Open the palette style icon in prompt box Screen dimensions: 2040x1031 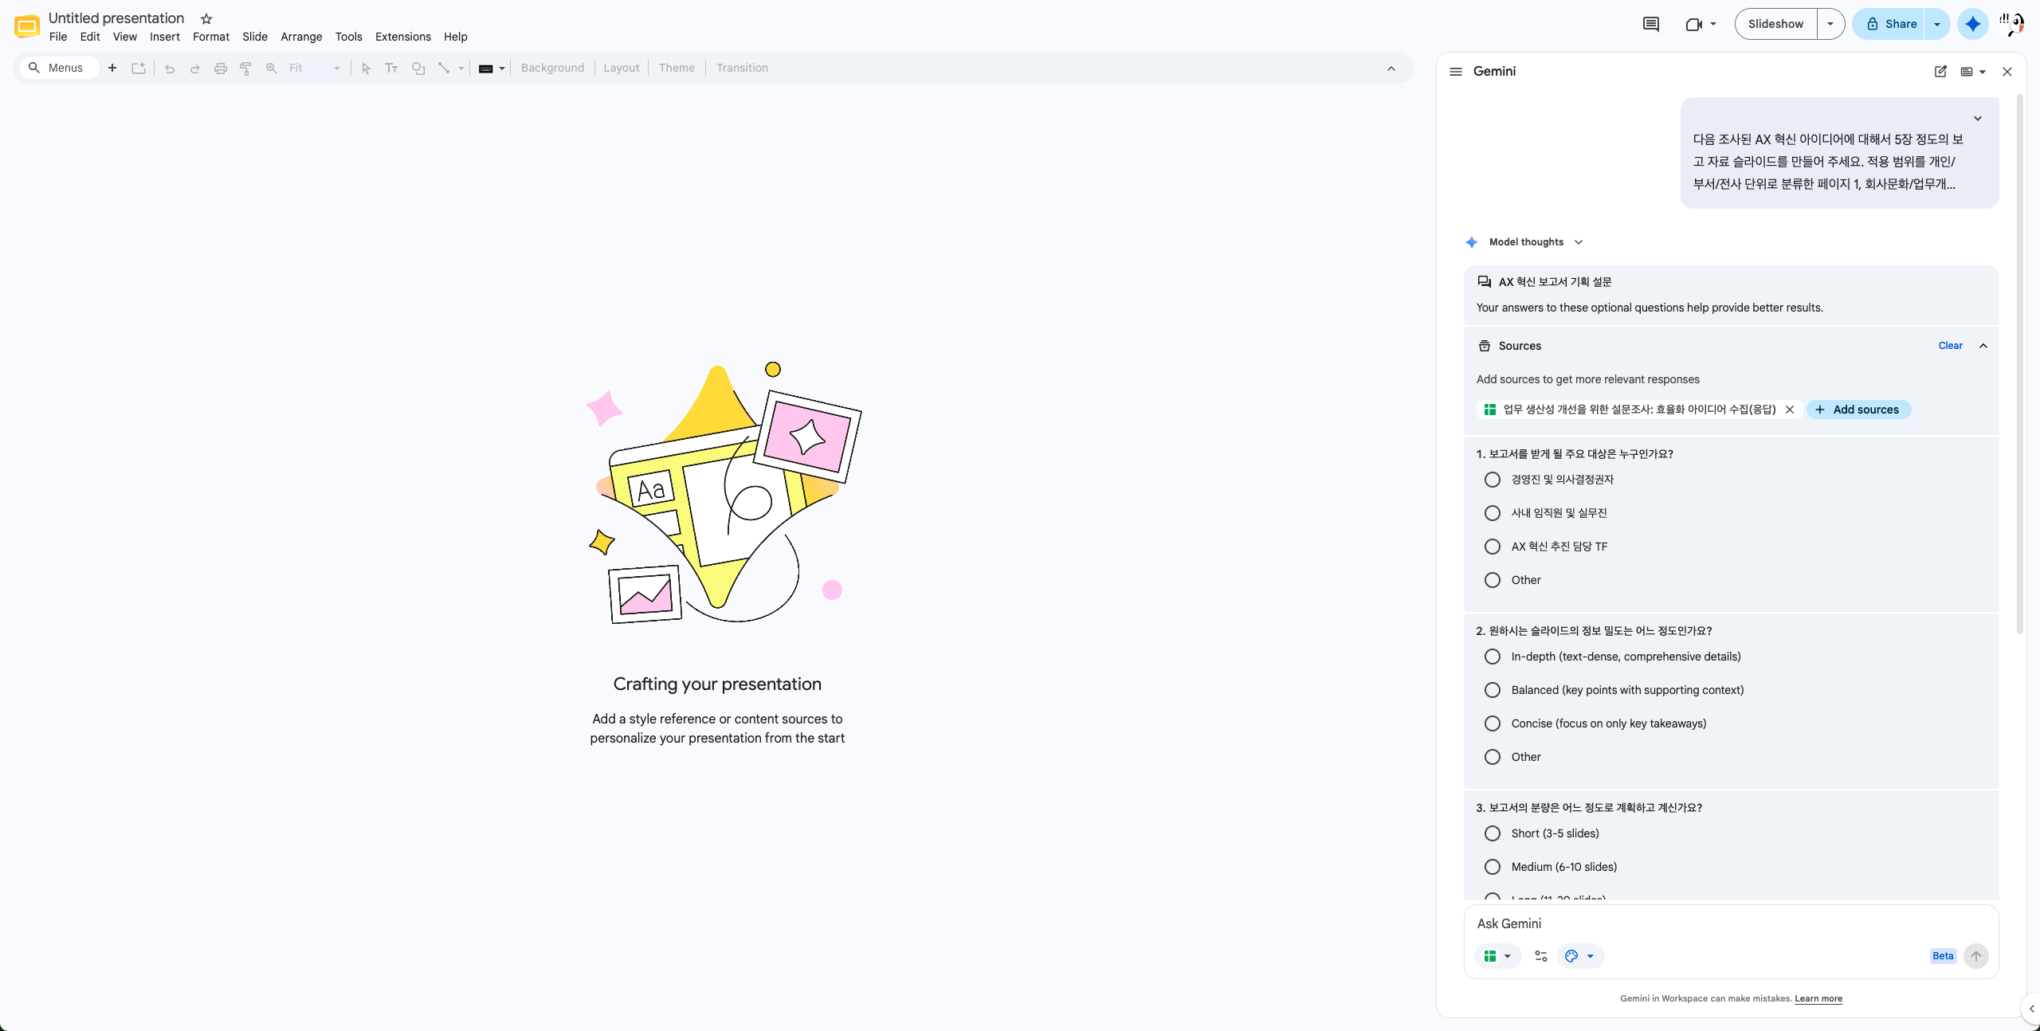click(1579, 956)
